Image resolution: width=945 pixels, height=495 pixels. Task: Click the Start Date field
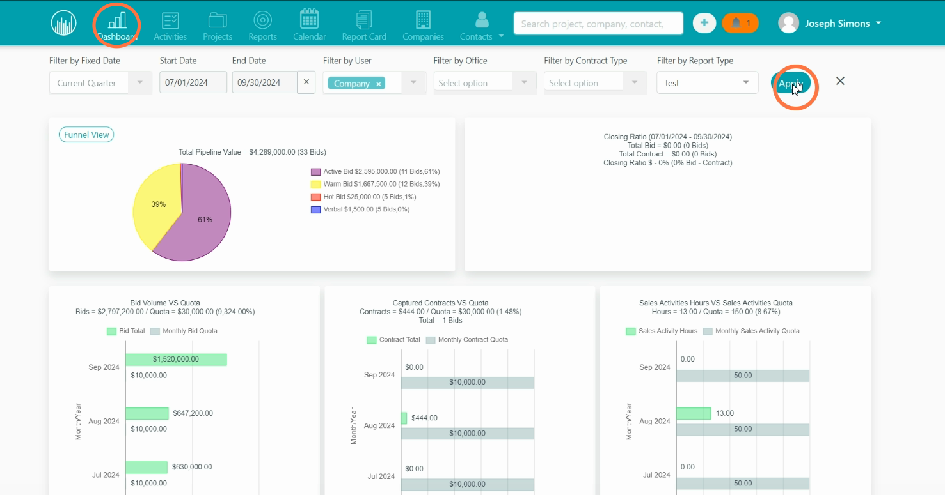tap(193, 82)
